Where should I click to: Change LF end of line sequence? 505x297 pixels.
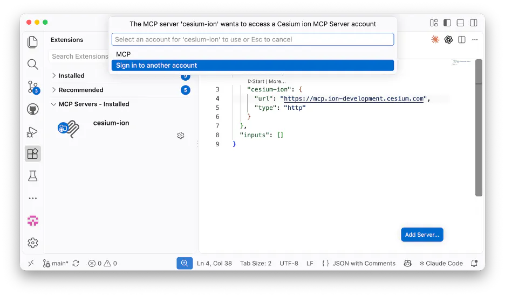pyautogui.click(x=310, y=263)
